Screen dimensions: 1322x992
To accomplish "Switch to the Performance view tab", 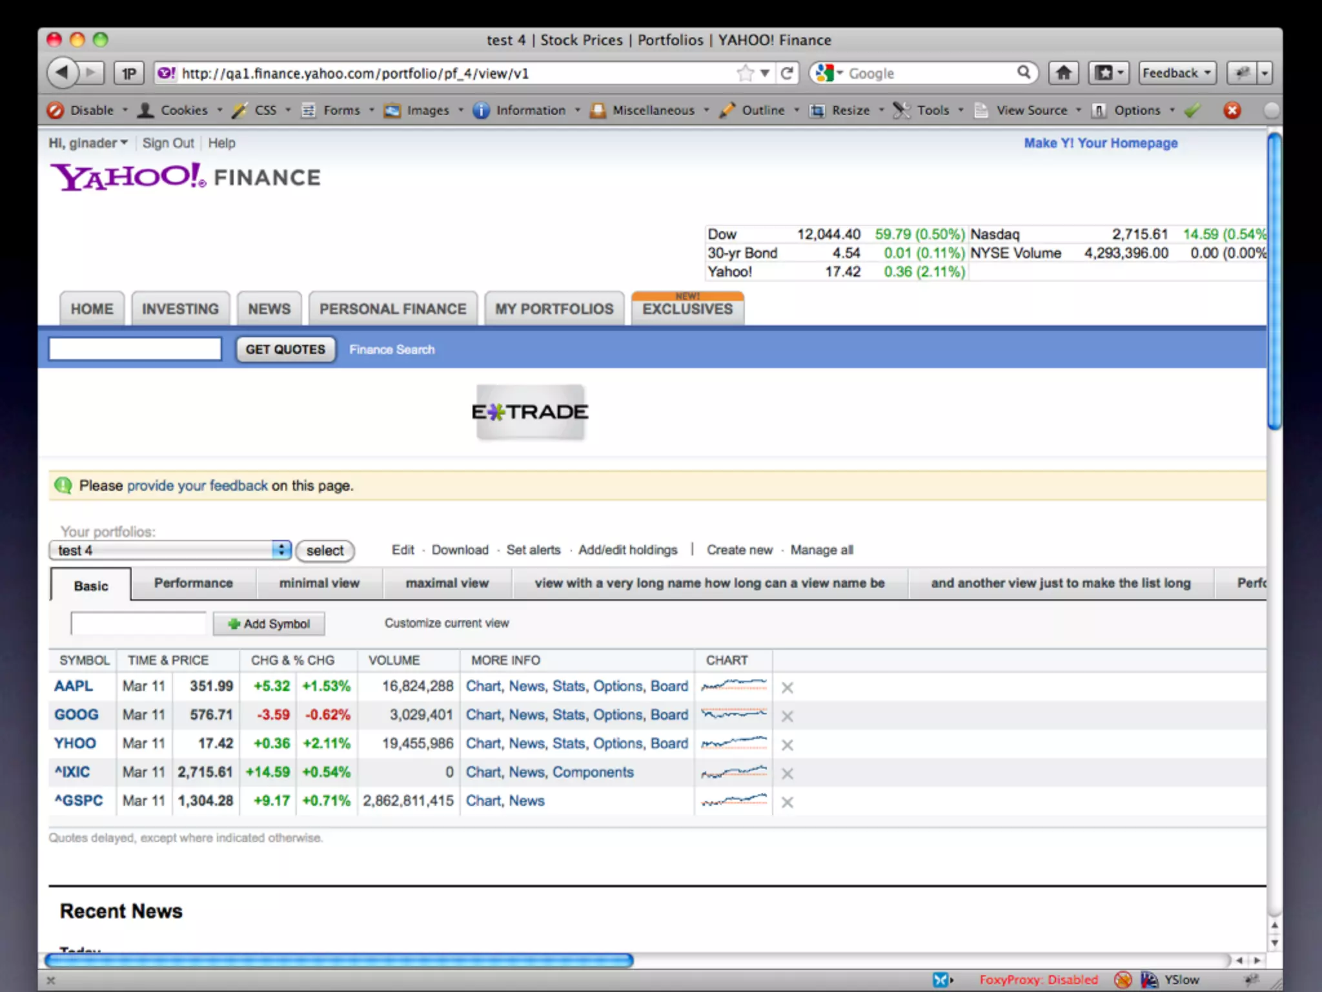I will tap(193, 583).
